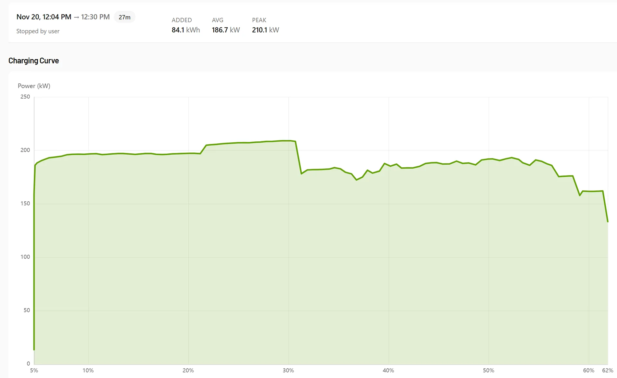Screen dimensions: 617x378
Task: Click the 27m duration badge
Action: (x=124, y=17)
